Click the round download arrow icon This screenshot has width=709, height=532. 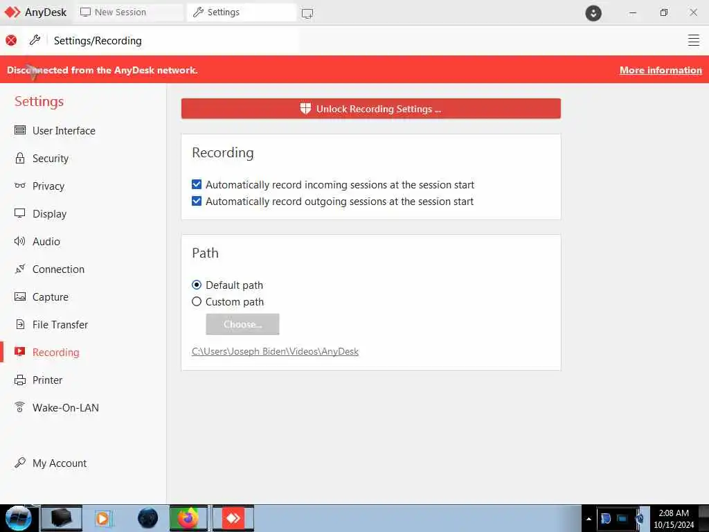point(593,12)
